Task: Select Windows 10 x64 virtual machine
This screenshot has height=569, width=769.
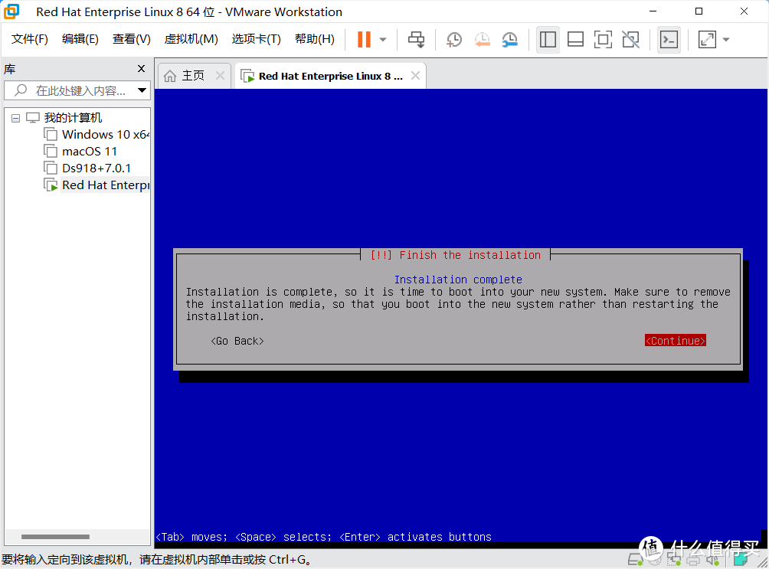Action: pyautogui.click(x=105, y=135)
